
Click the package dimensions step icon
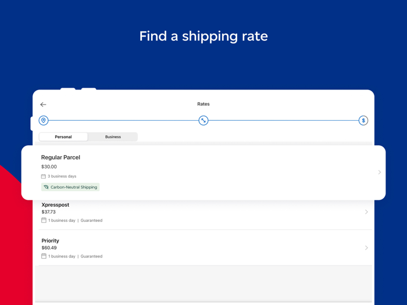203,120
